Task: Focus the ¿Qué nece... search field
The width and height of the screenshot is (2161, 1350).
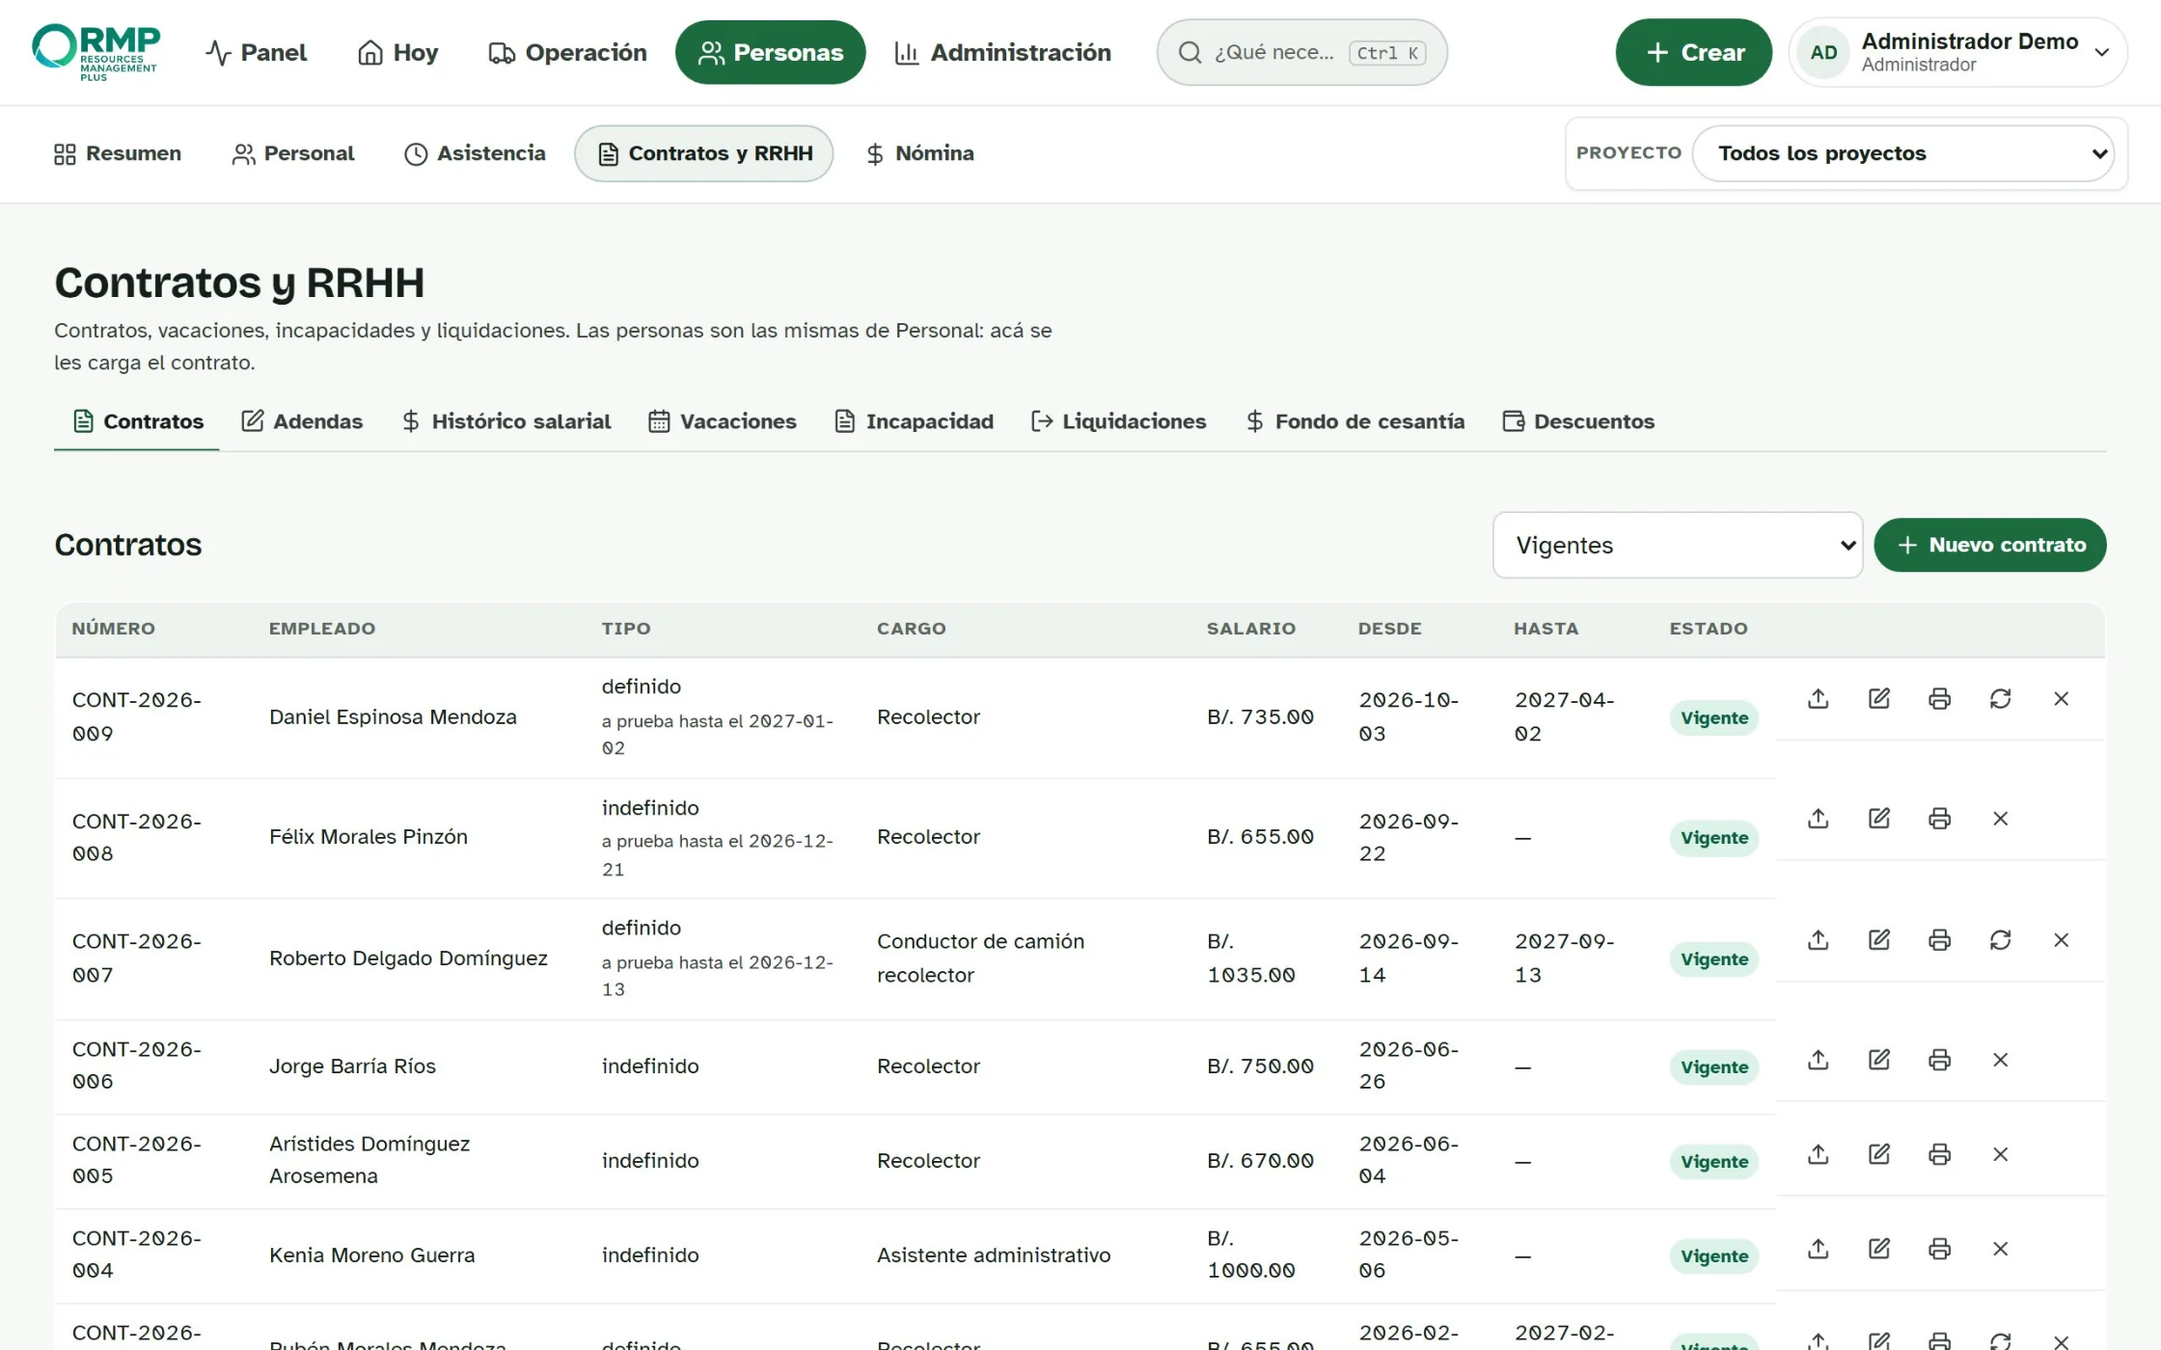Action: [1301, 52]
